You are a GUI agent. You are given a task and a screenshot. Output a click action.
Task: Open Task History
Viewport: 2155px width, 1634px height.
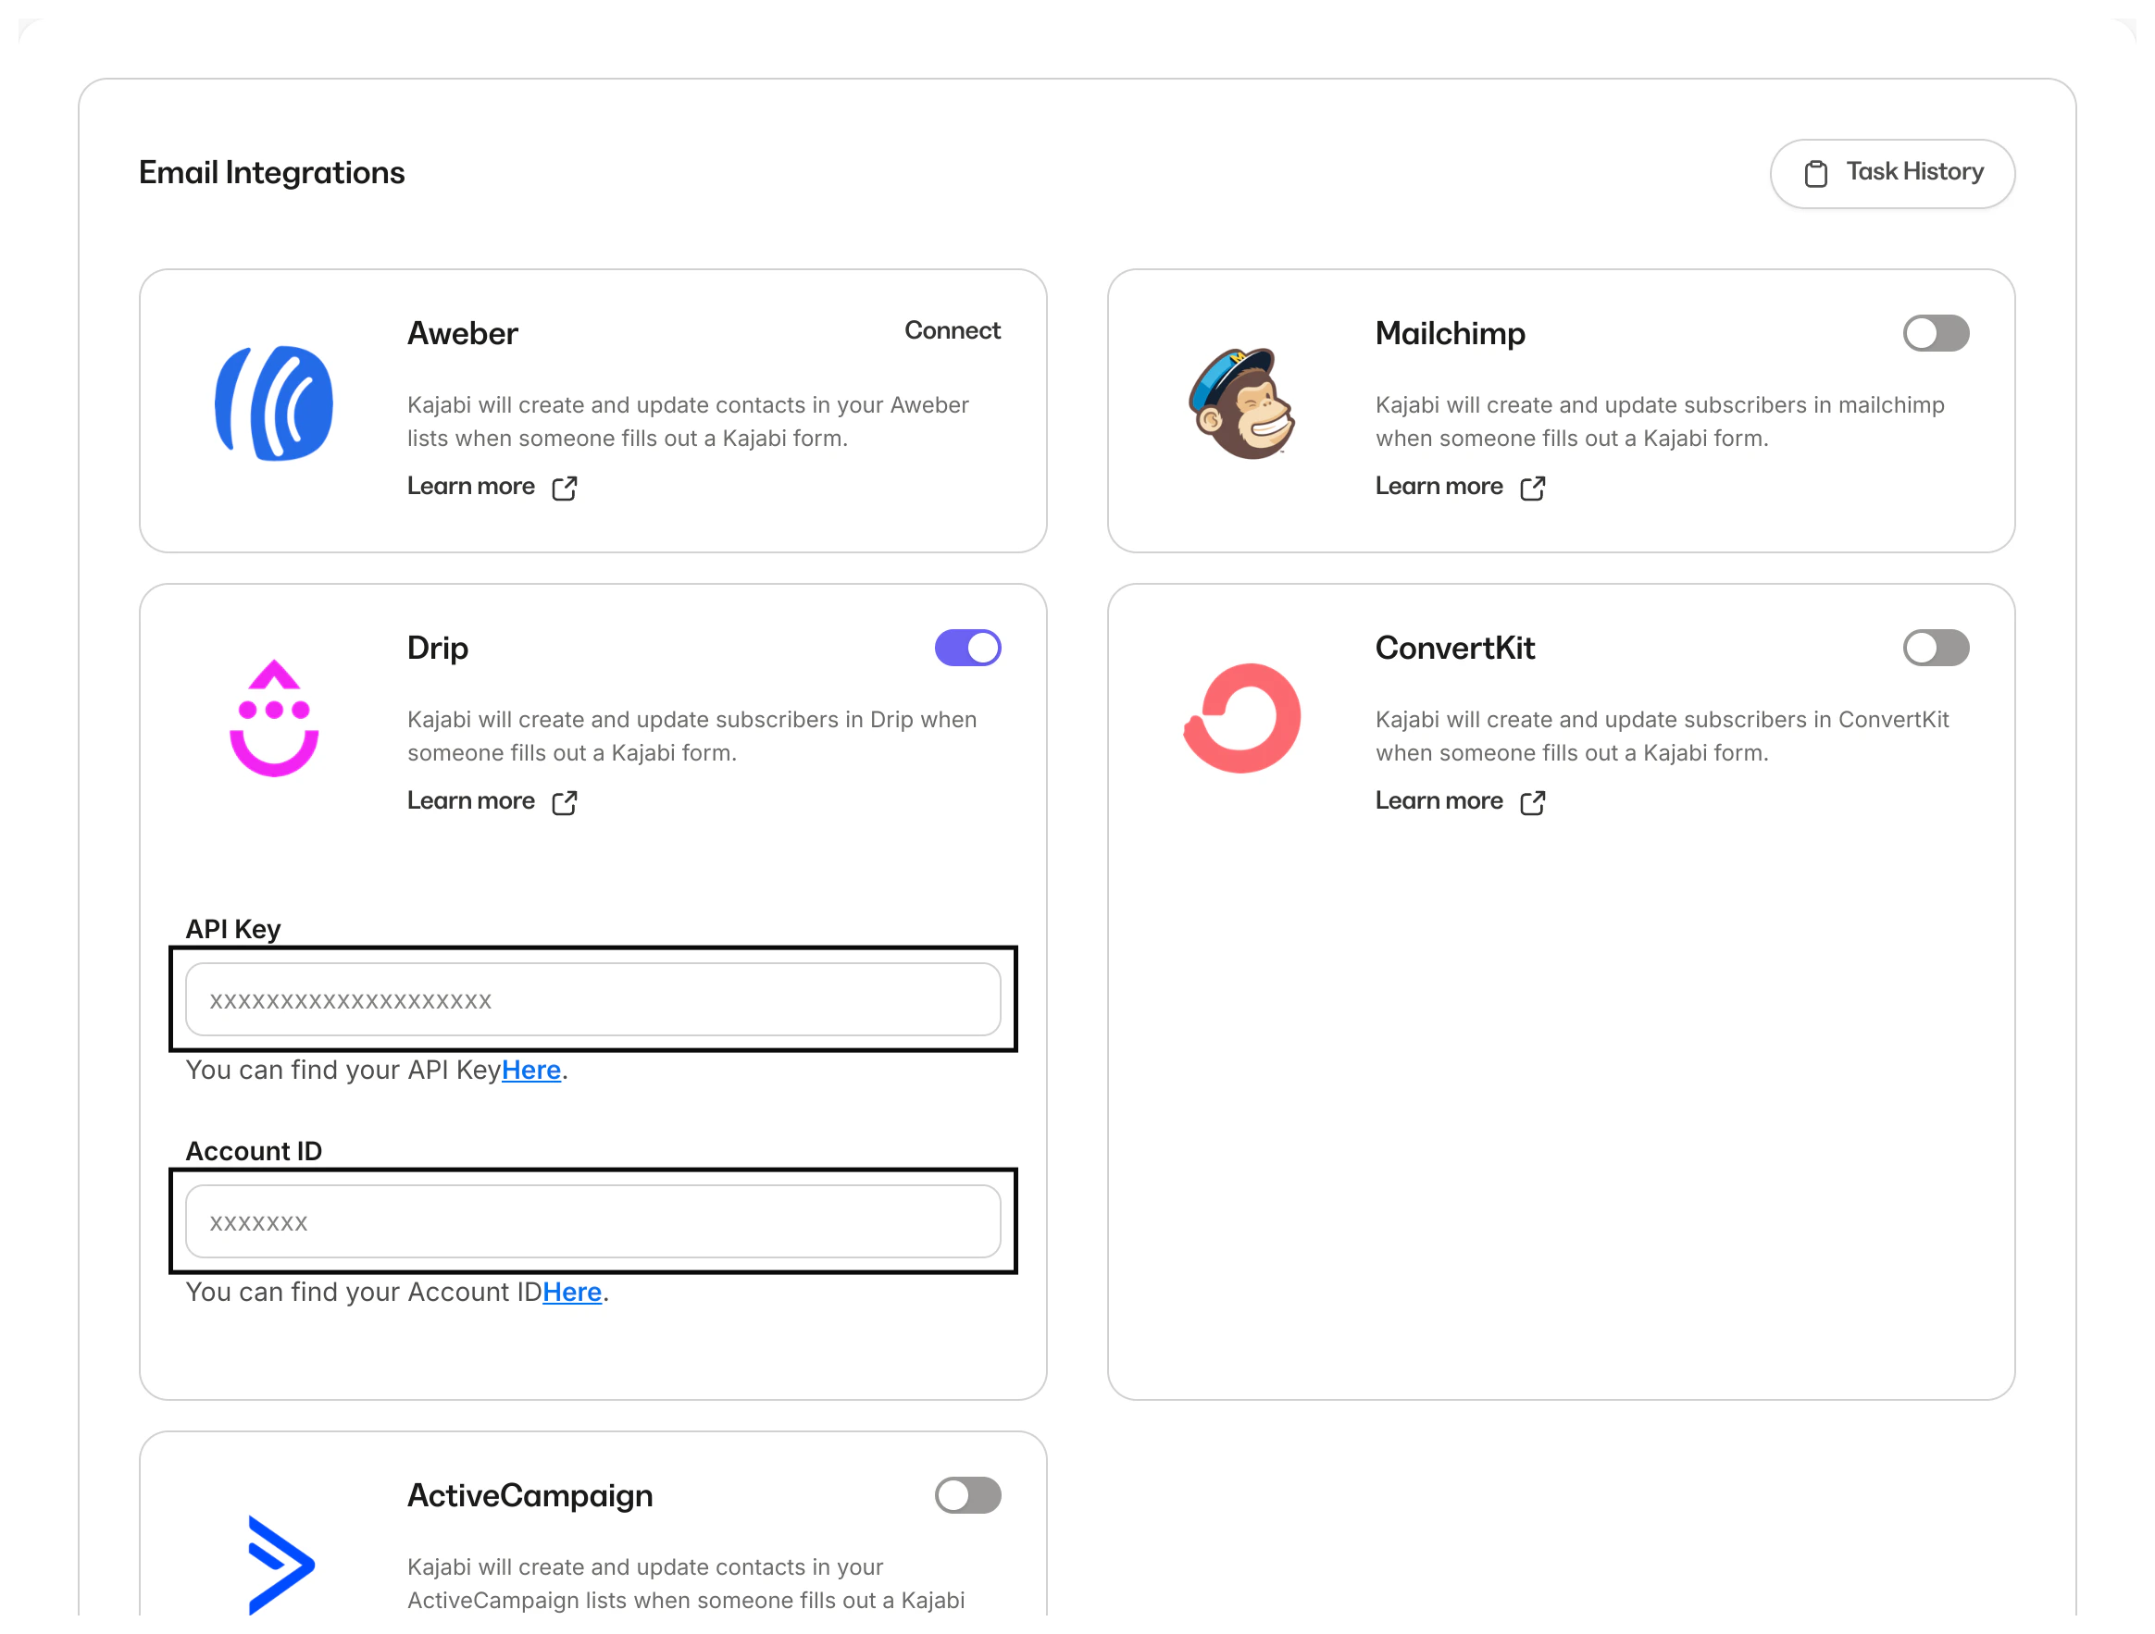[1893, 172]
